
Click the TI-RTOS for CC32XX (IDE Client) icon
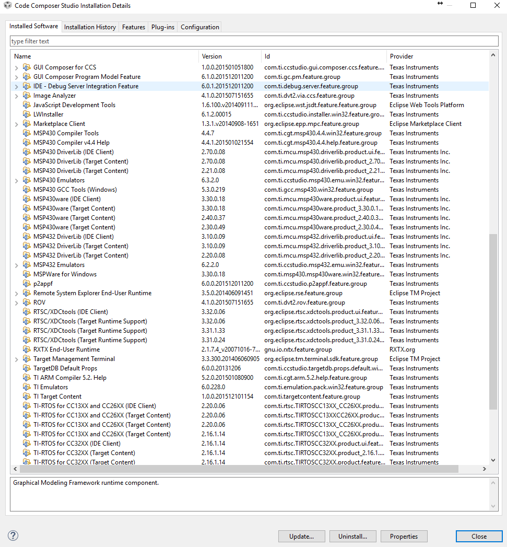(x=27, y=444)
